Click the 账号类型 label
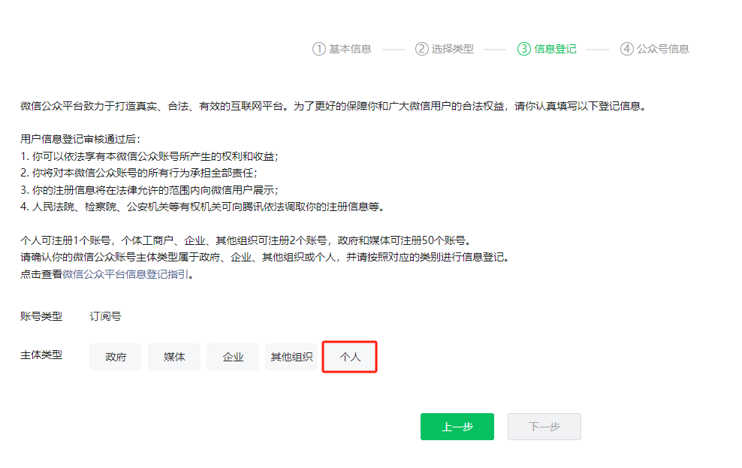The image size is (742, 468). 41,316
